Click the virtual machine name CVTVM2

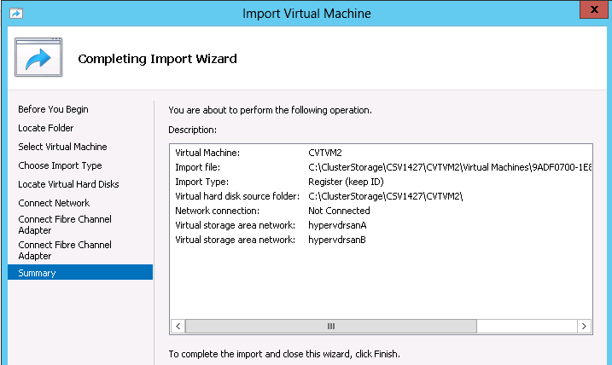(x=324, y=153)
